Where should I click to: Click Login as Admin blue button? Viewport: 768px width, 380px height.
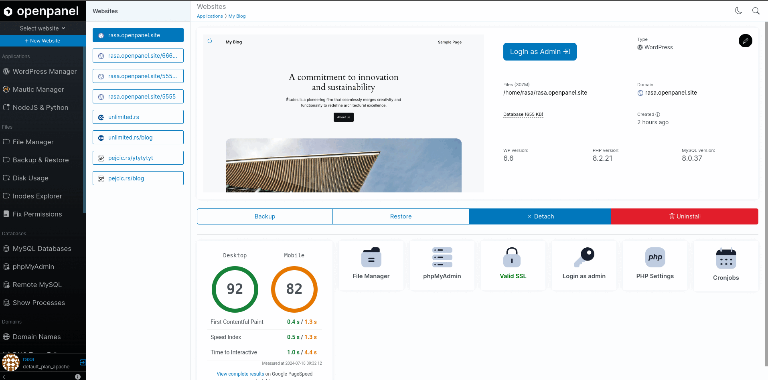pyautogui.click(x=540, y=52)
